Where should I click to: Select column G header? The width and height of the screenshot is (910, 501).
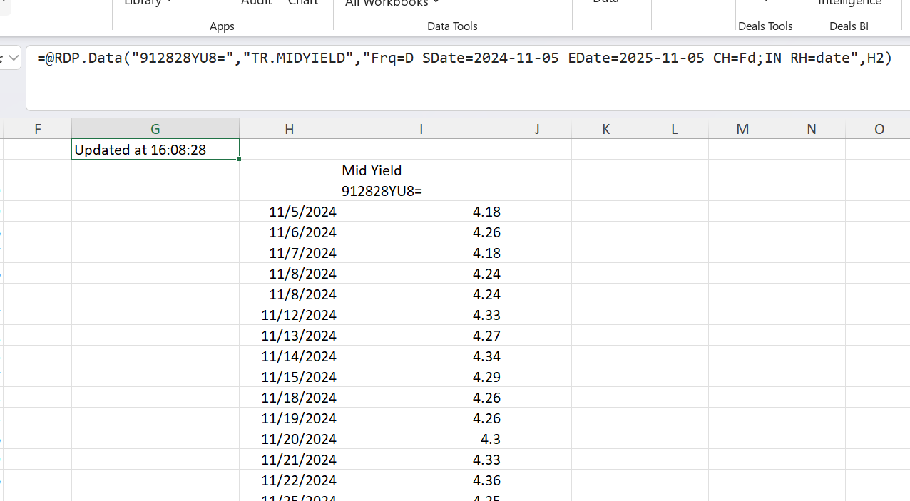(155, 129)
